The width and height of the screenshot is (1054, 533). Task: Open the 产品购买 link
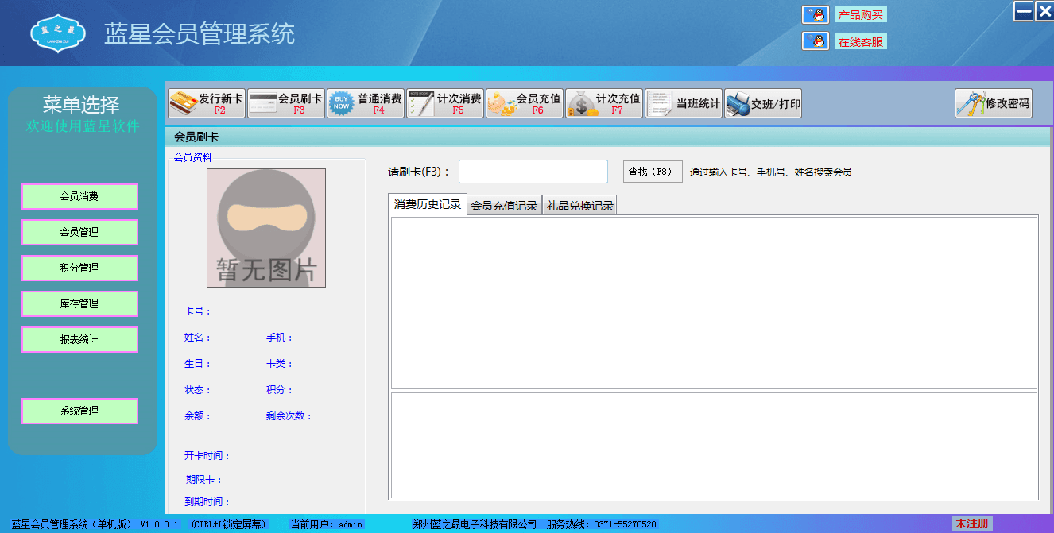(x=861, y=15)
